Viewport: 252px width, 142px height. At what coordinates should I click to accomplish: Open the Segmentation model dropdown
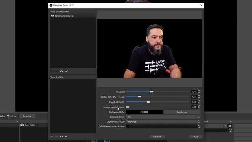163,122
